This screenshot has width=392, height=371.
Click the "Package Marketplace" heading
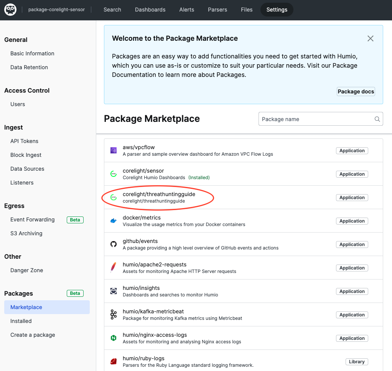tap(152, 119)
